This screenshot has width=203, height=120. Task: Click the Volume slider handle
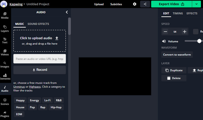click(199, 41)
